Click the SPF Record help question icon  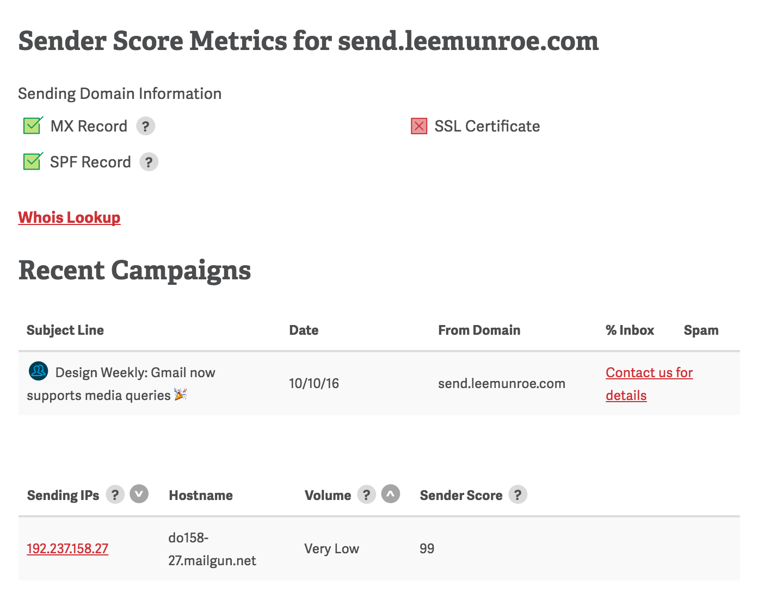(x=149, y=162)
